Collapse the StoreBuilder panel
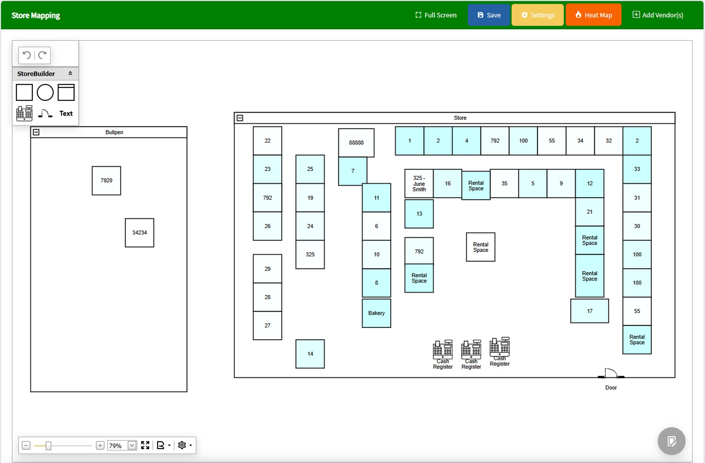This screenshot has width=705, height=463. tap(70, 73)
